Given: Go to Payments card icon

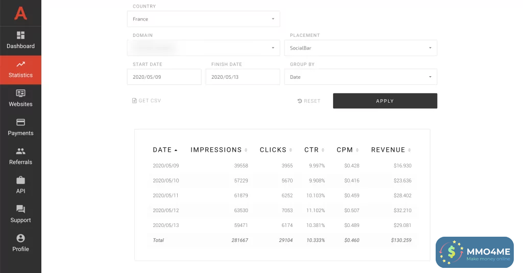Looking at the screenshot, I should [x=20, y=123].
